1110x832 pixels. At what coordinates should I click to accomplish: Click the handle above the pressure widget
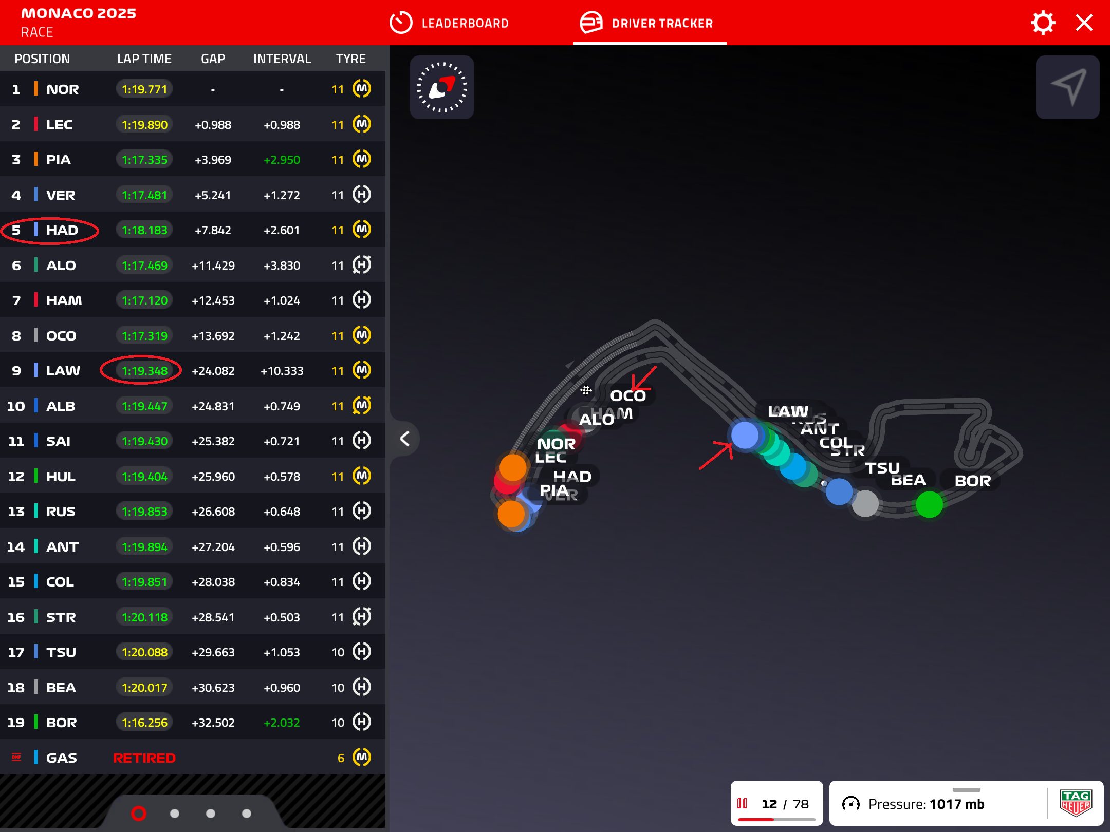coord(966,789)
